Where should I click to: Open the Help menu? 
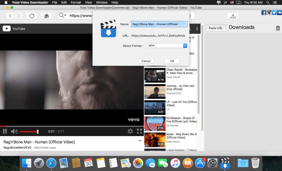click(x=115, y=3)
